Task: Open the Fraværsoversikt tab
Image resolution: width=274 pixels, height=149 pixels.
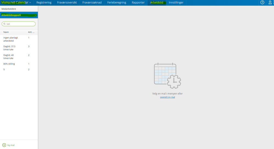Action: [x=67, y=3]
